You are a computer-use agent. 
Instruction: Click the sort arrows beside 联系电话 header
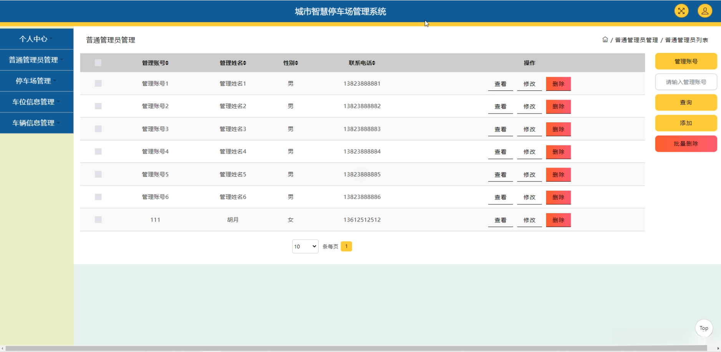coord(374,63)
